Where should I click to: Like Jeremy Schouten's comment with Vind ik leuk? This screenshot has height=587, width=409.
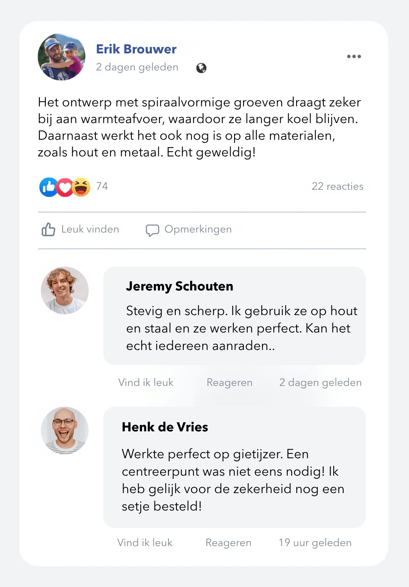146,382
